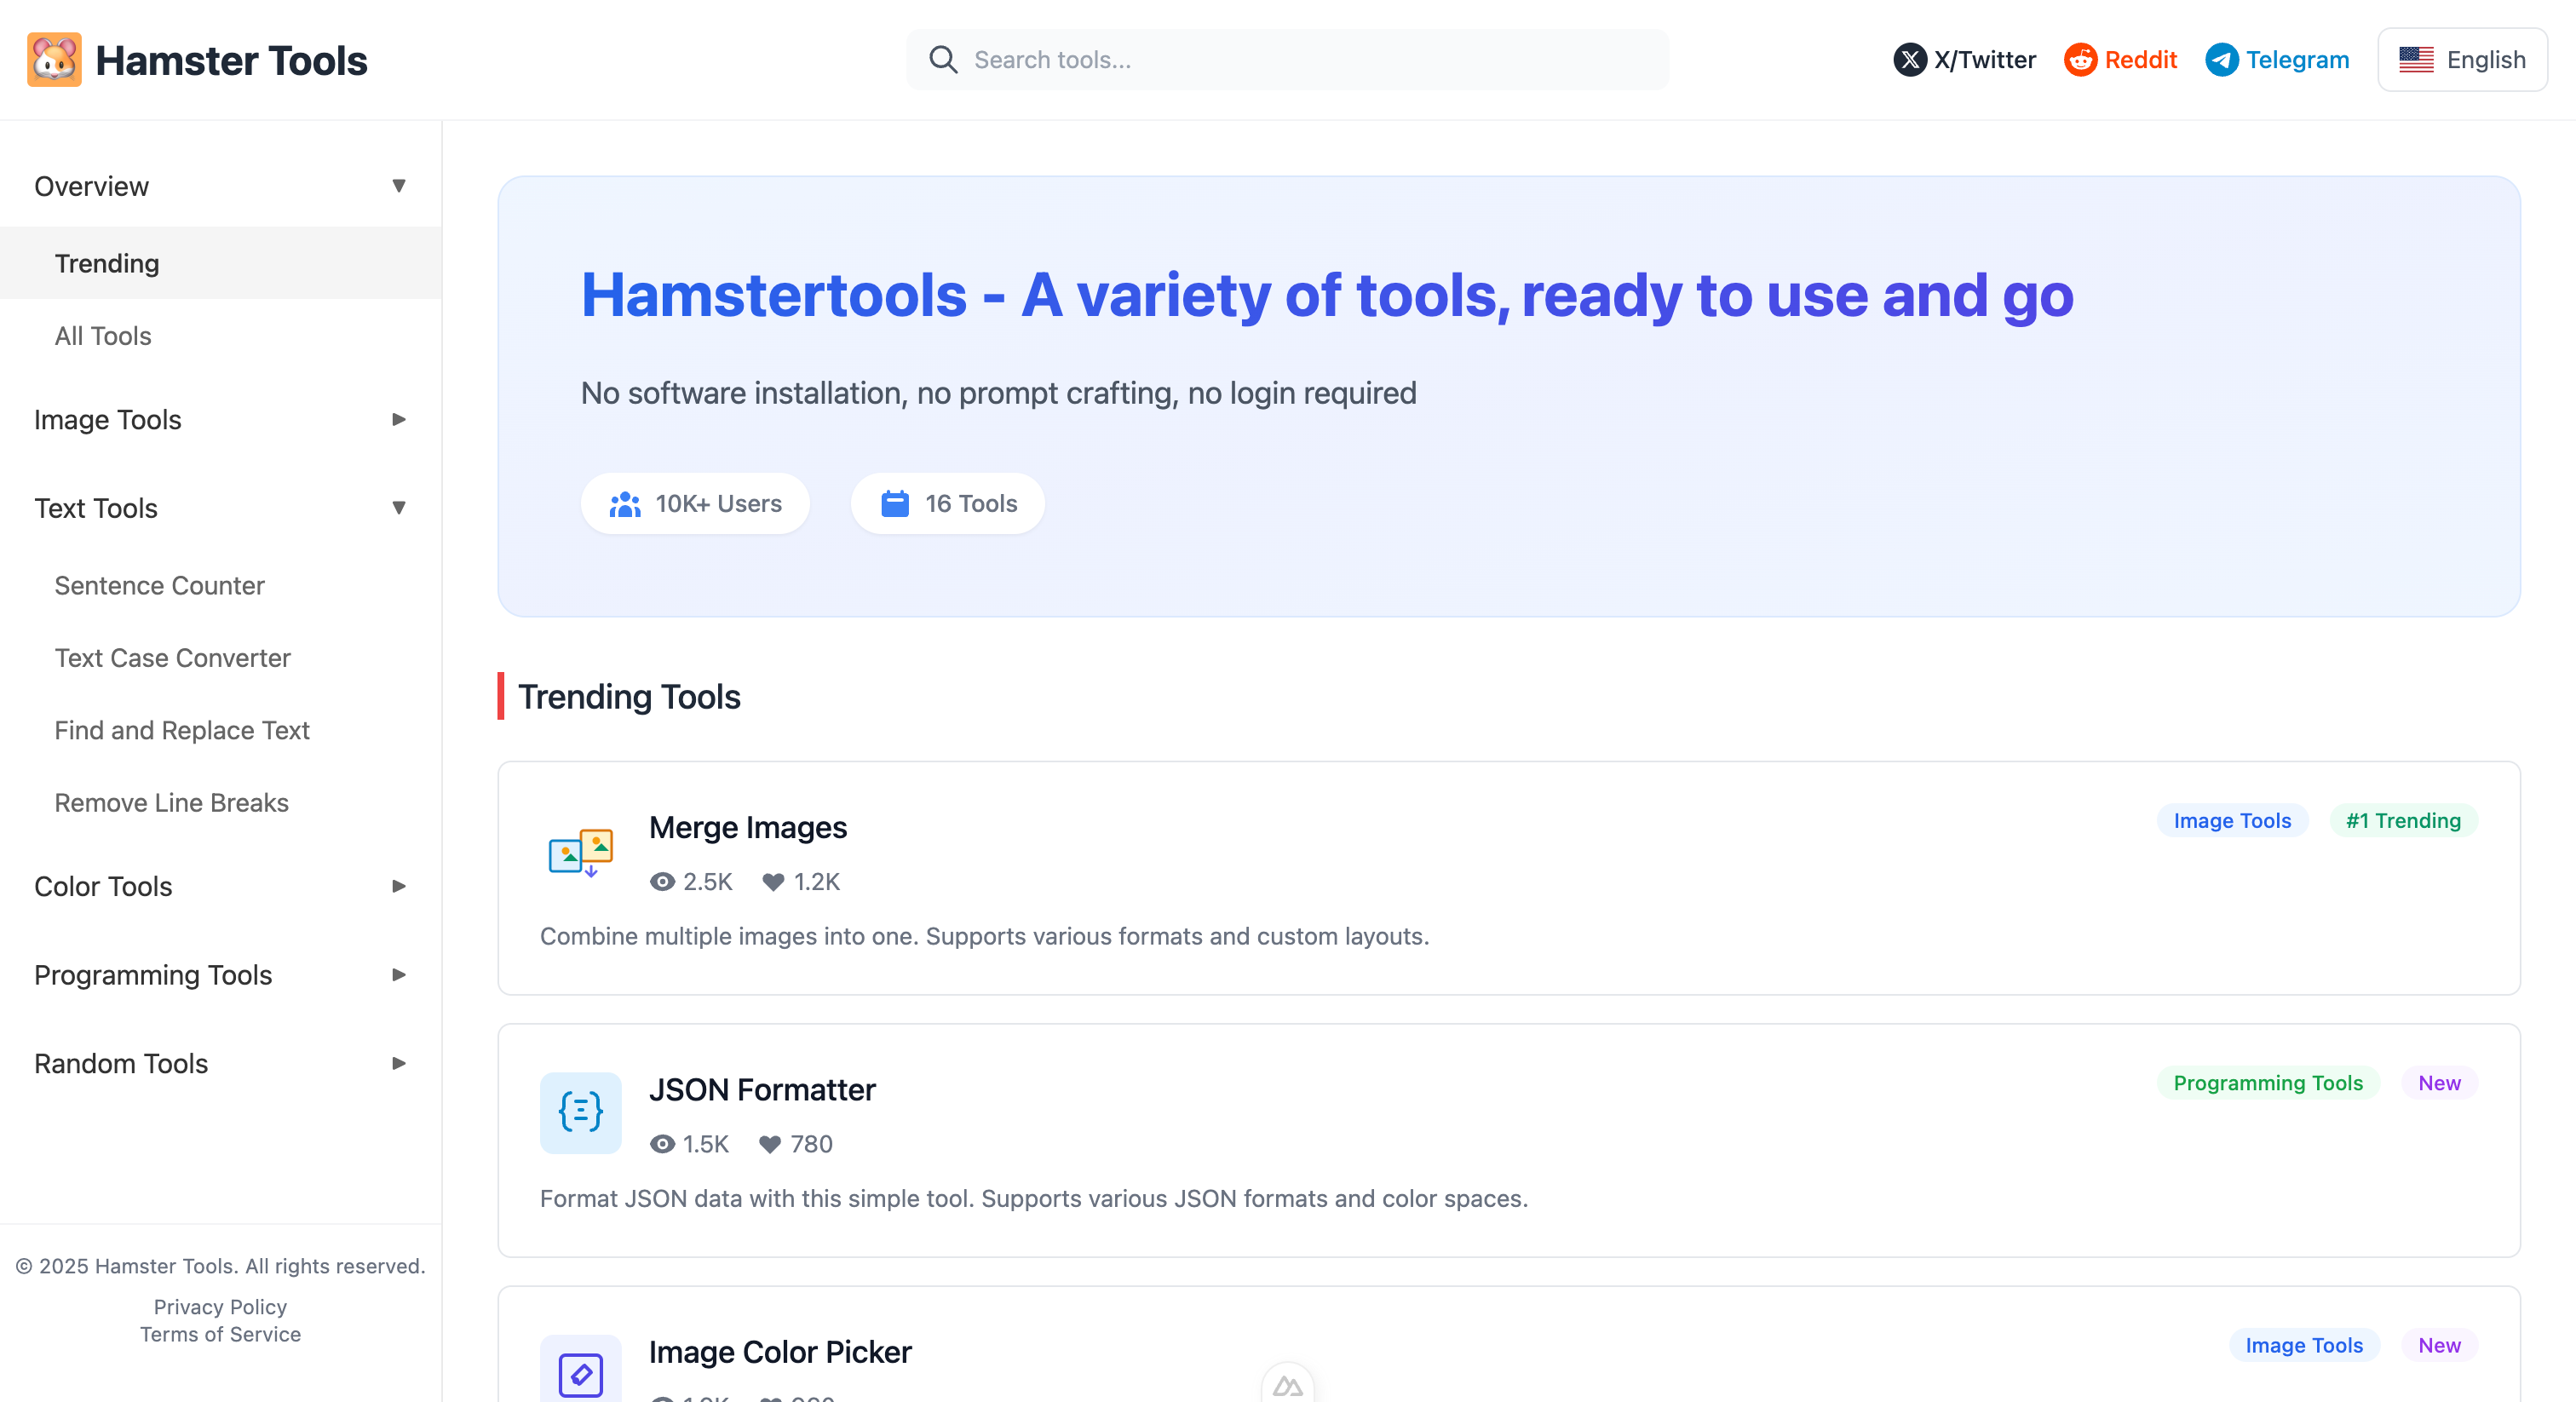This screenshot has height=1402, width=2576.
Task: Expand the Image Tools section arrow
Action: 399,419
